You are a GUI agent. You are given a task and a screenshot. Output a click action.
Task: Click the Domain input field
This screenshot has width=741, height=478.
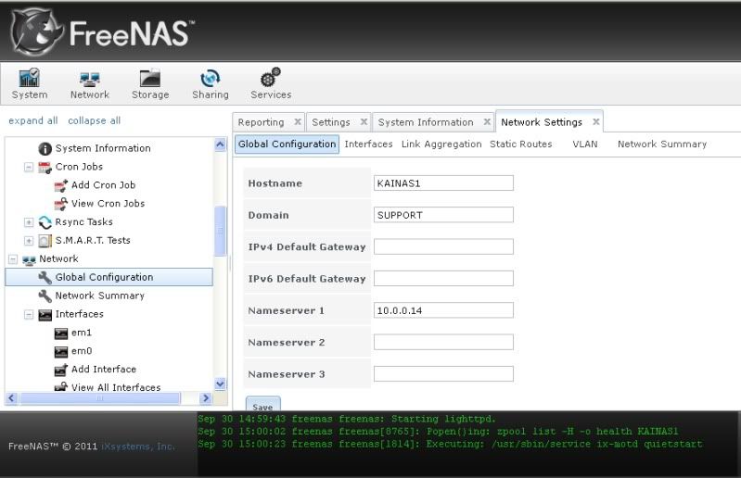pos(443,215)
